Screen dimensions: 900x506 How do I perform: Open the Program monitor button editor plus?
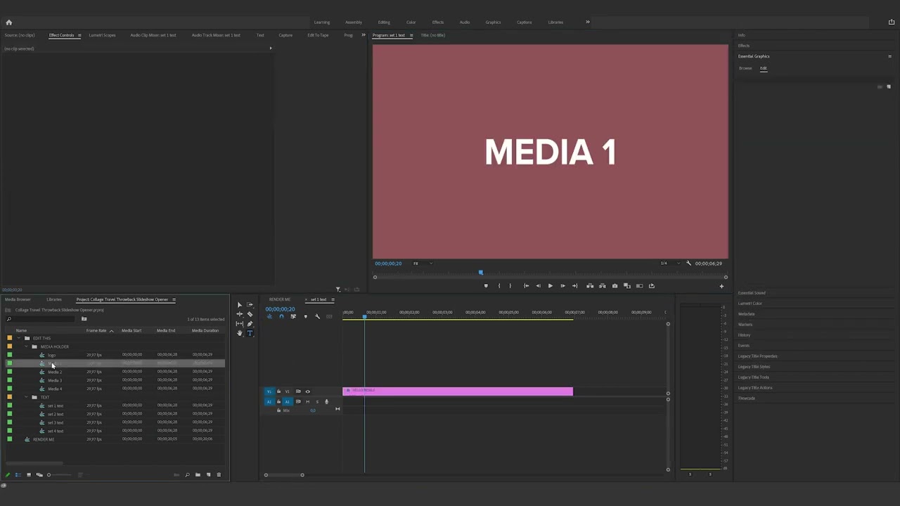[x=721, y=286]
